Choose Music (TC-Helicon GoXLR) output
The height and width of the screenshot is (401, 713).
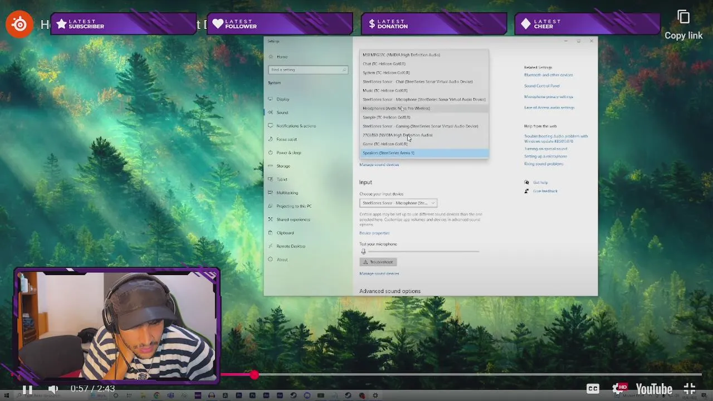[424, 90]
